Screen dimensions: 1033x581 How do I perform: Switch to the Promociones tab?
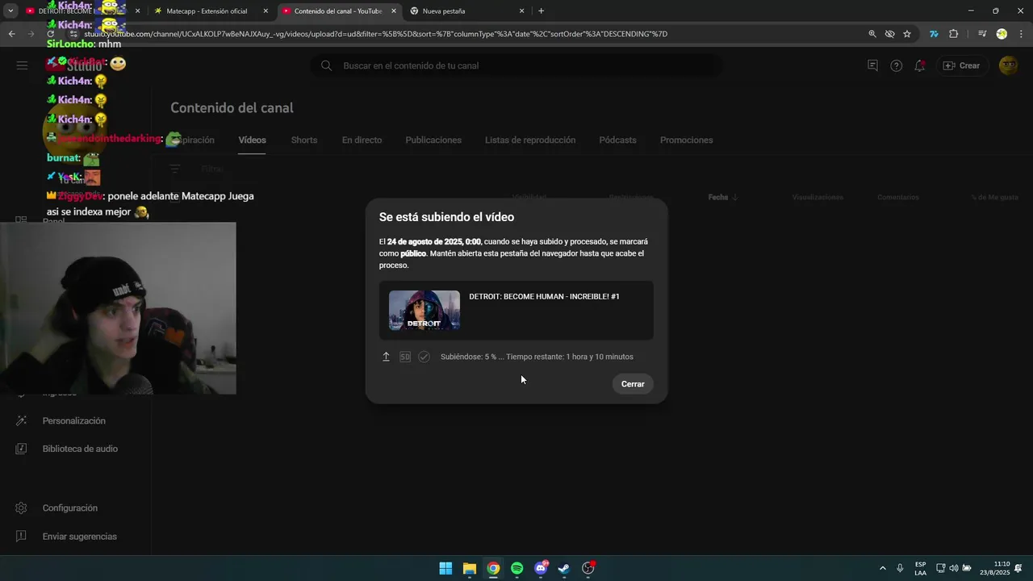coord(686,140)
